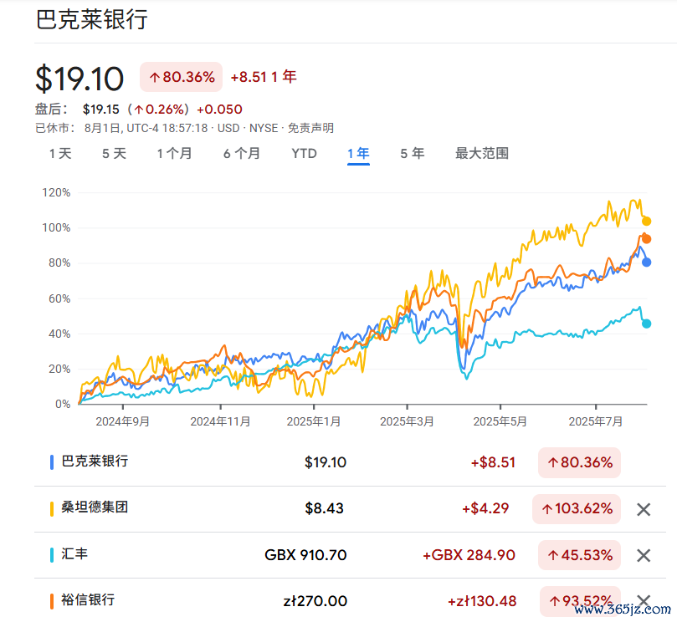Click the 2024年9月 axis label
This screenshot has height=622, width=677.
123,421
